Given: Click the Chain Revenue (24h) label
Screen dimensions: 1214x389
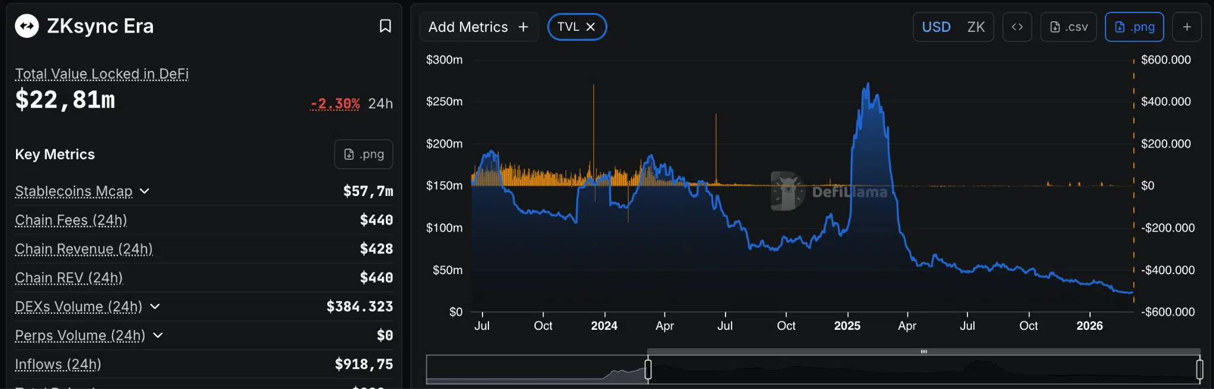Looking at the screenshot, I should click(x=84, y=249).
